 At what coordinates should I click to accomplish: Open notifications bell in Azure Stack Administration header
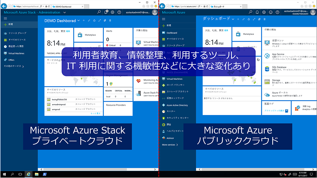[106, 12]
